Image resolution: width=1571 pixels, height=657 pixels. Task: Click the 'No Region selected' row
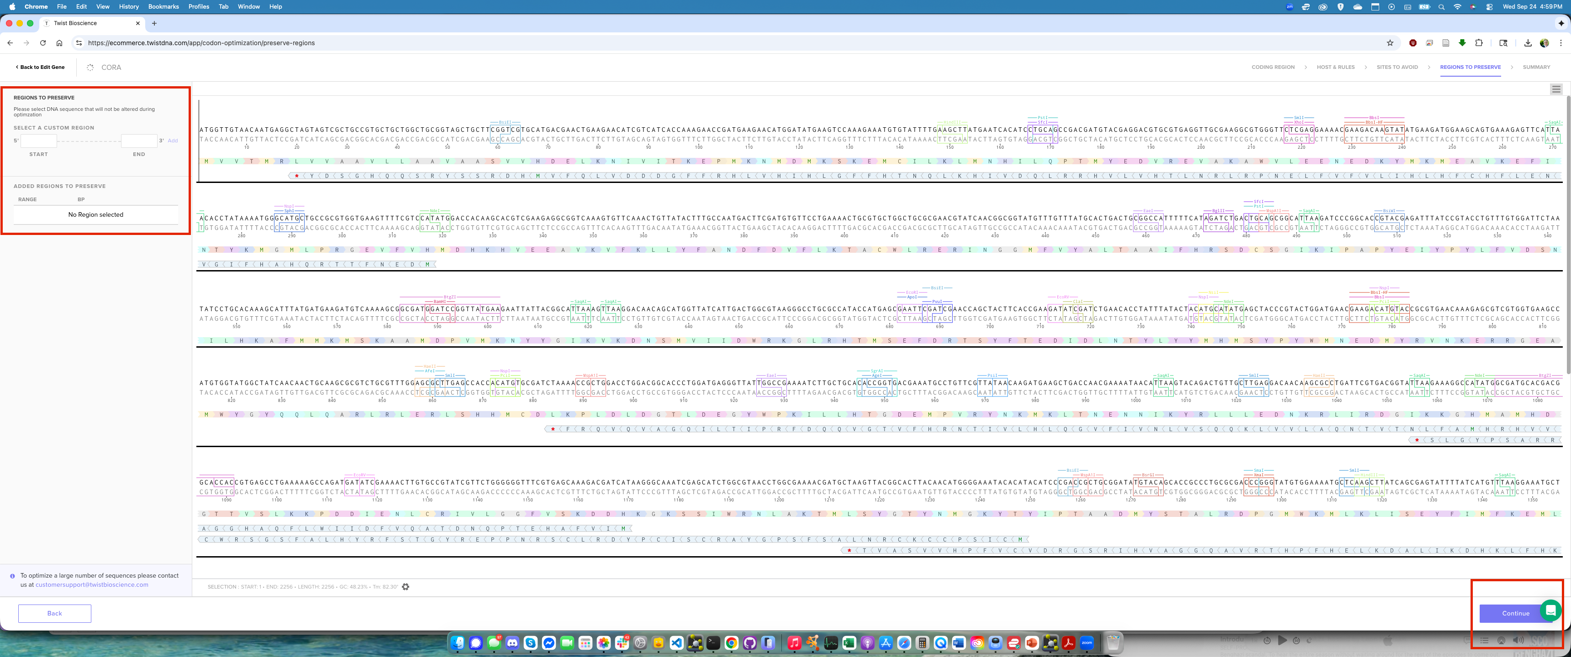click(96, 214)
